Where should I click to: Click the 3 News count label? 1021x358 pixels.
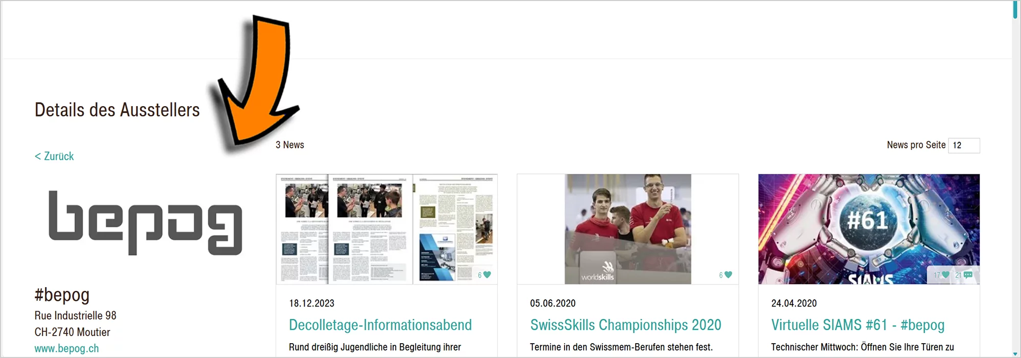click(290, 145)
